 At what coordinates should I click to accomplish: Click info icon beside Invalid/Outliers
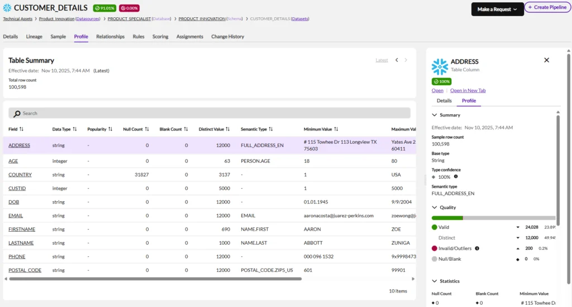(477, 248)
